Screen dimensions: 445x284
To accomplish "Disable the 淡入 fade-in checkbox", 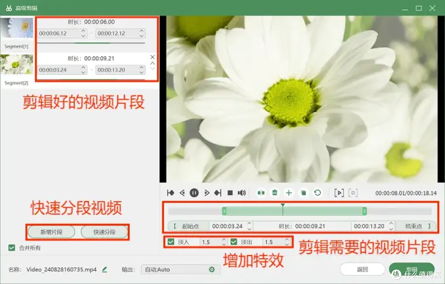I will (171, 242).
